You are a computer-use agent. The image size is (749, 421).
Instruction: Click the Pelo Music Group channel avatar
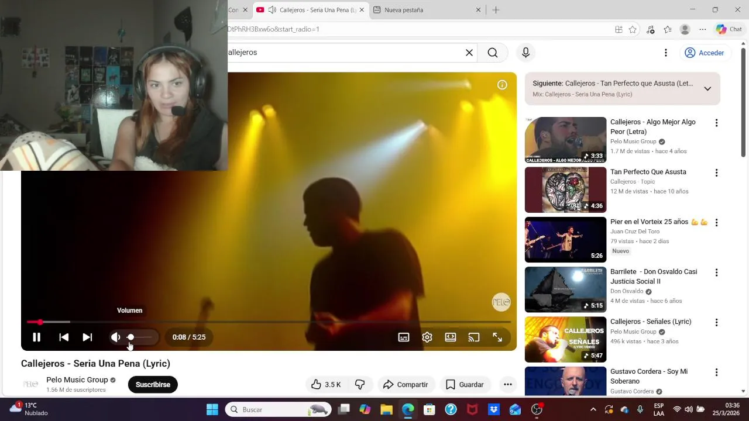click(30, 384)
